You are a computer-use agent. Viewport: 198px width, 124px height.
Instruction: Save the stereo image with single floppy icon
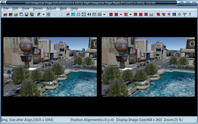point(27,15)
